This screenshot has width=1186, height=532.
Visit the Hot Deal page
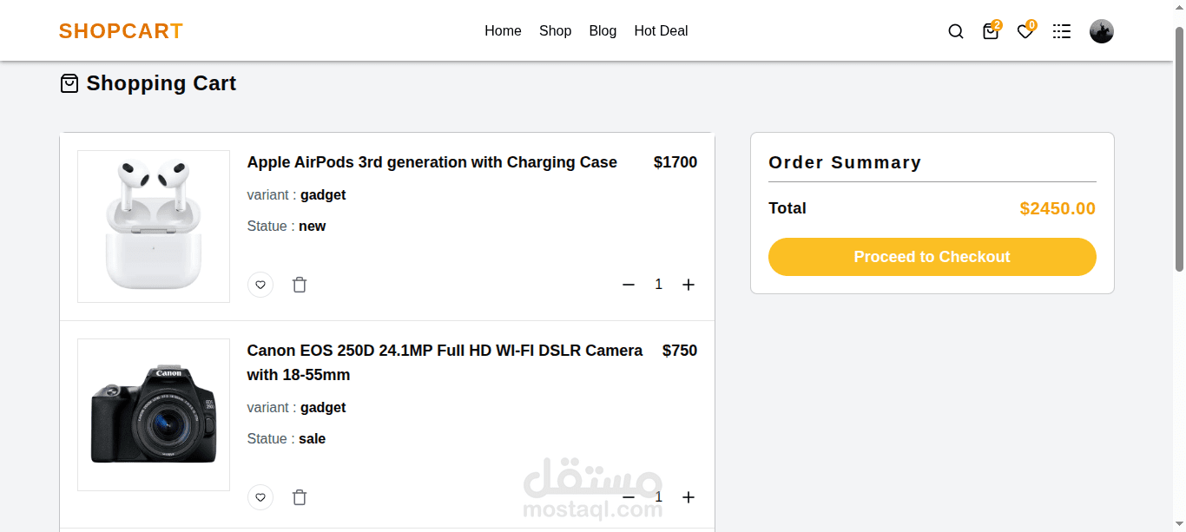(x=661, y=31)
